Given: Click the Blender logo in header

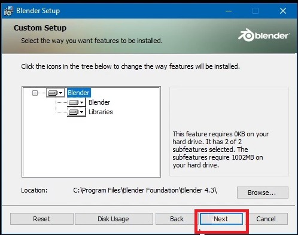Looking at the screenshot, I should (x=264, y=35).
